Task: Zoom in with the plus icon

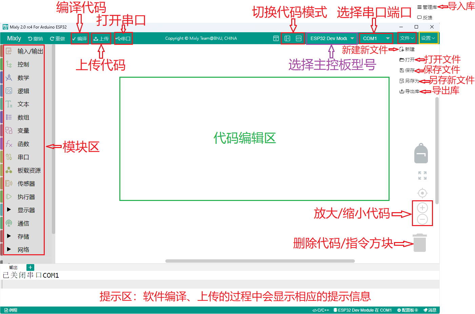Action: point(422,208)
